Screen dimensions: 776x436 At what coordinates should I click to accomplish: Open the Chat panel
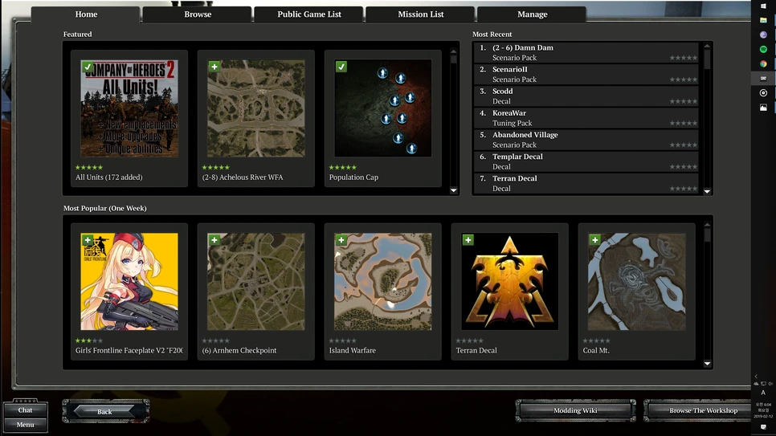(25, 410)
